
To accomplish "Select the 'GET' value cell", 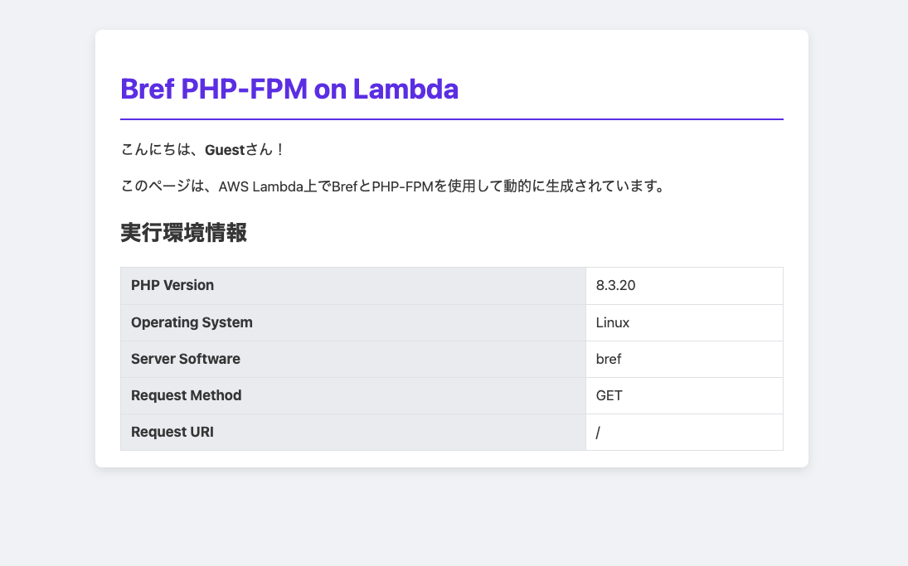I will click(684, 396).
